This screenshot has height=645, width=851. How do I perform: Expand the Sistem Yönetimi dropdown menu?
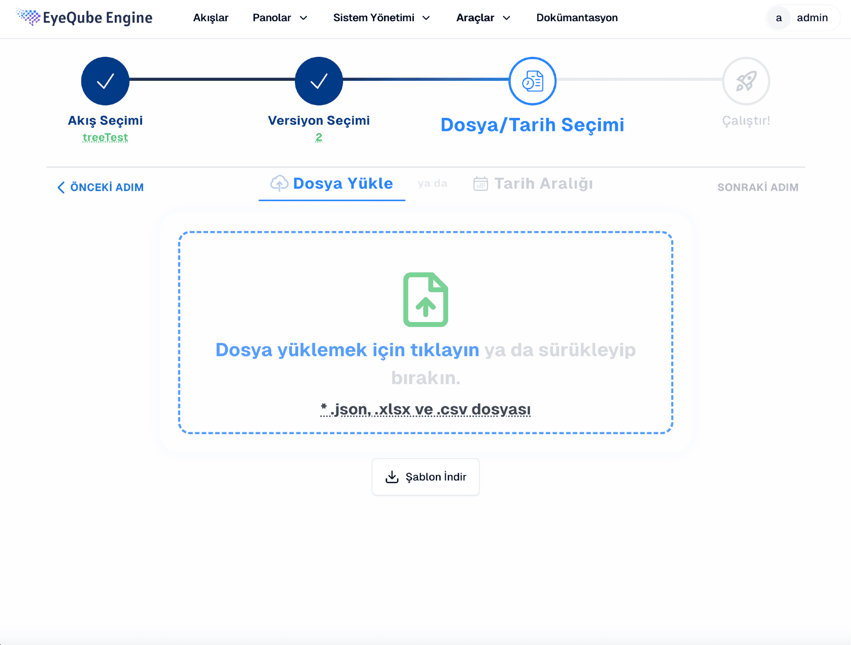pos(382,18)
